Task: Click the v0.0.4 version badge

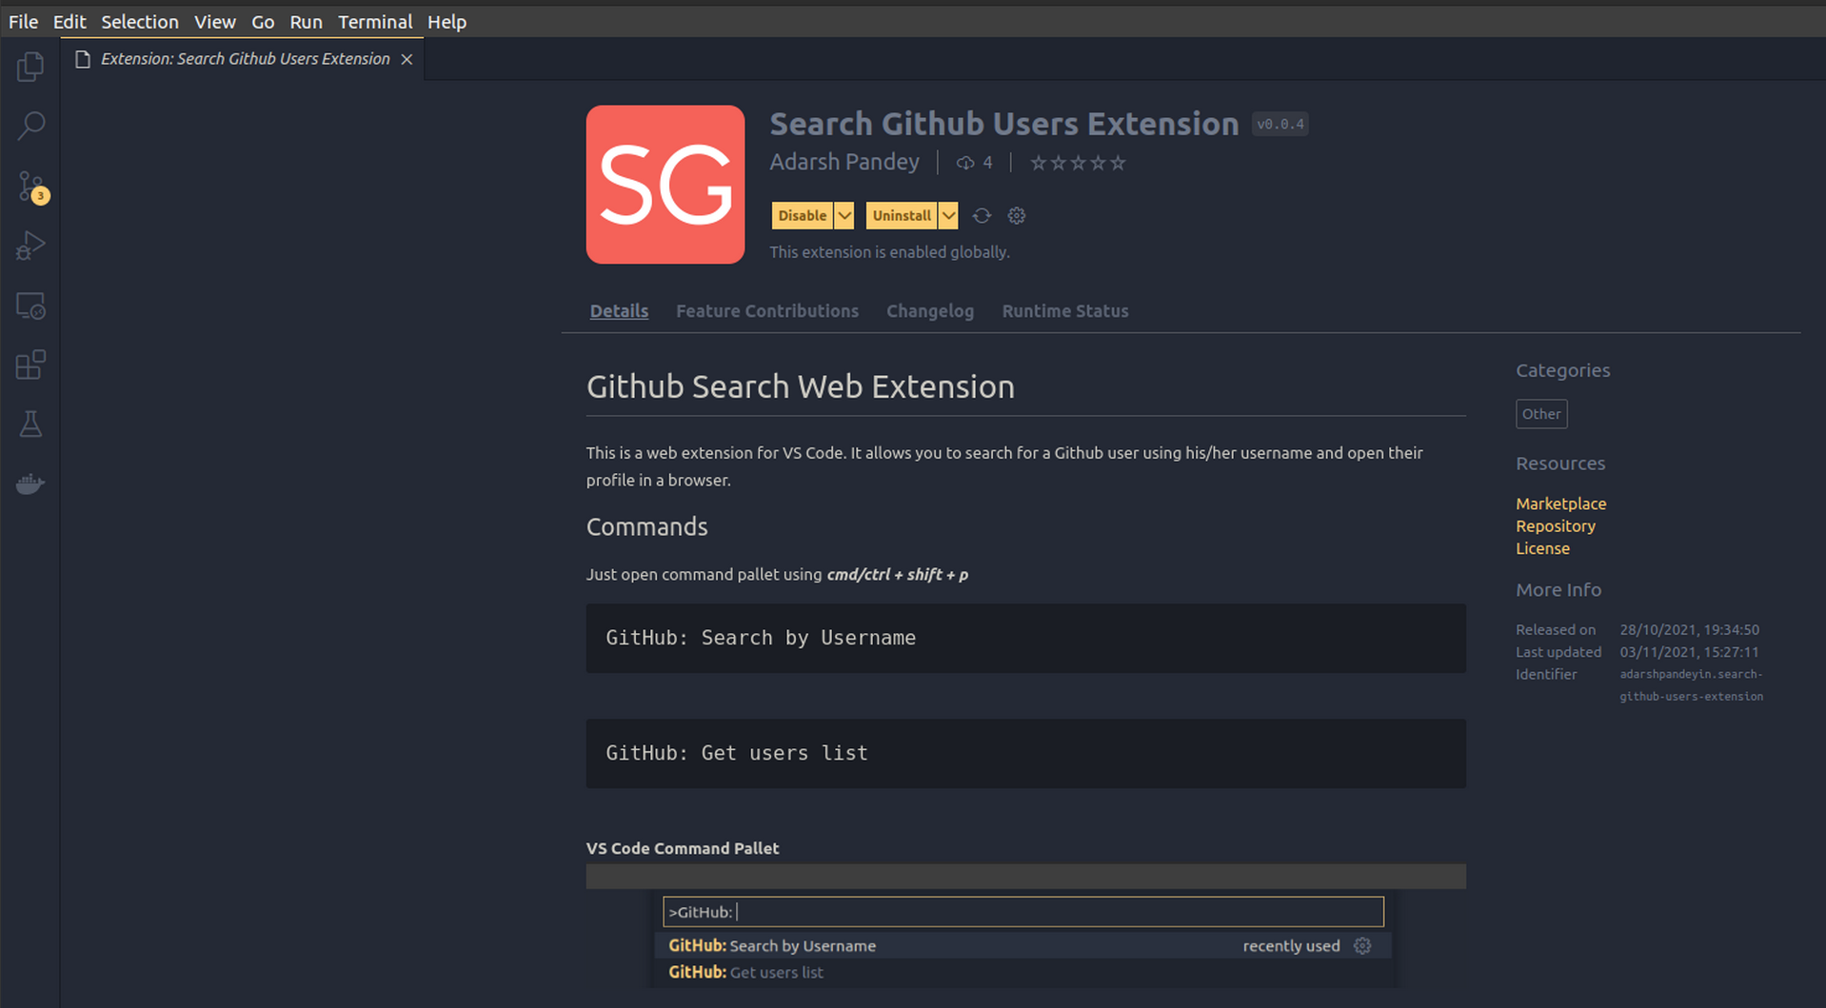Action: pyautogui.click(x=1280, y=125)
